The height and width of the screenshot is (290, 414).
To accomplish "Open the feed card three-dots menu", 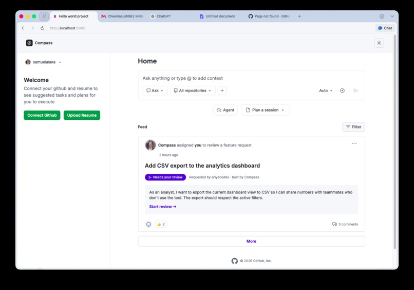I will (354, 143).
